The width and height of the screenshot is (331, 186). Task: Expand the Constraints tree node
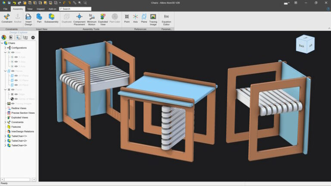5,122
